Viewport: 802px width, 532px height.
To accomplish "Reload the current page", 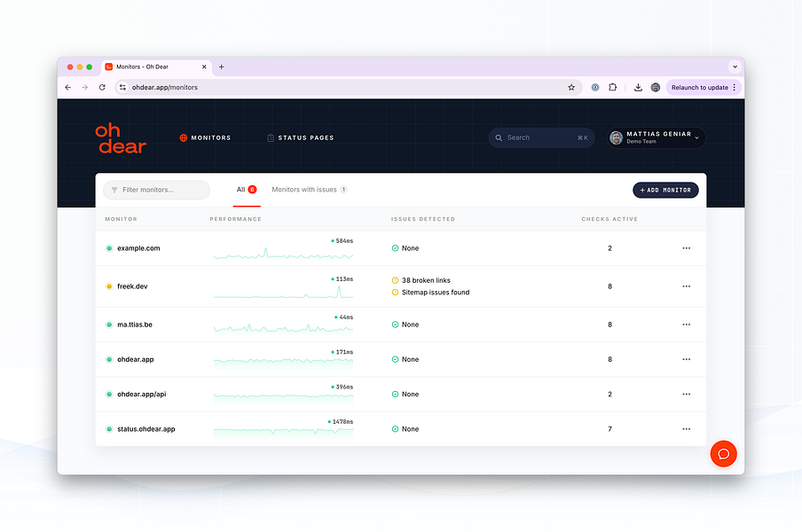I will coord(102,88).
